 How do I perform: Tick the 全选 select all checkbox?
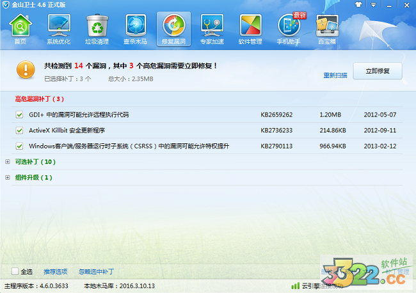[15, 271]
